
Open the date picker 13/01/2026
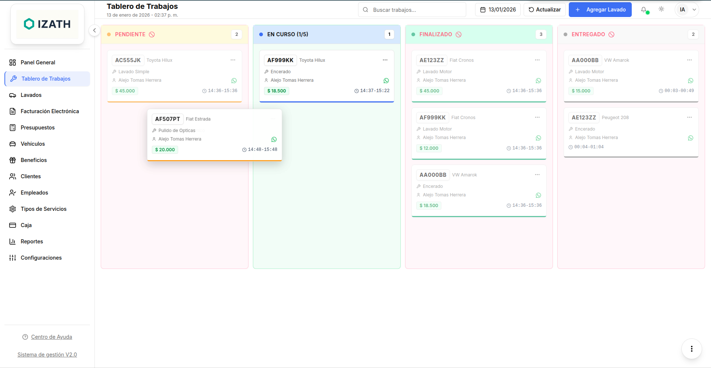[x=498, y=10]
